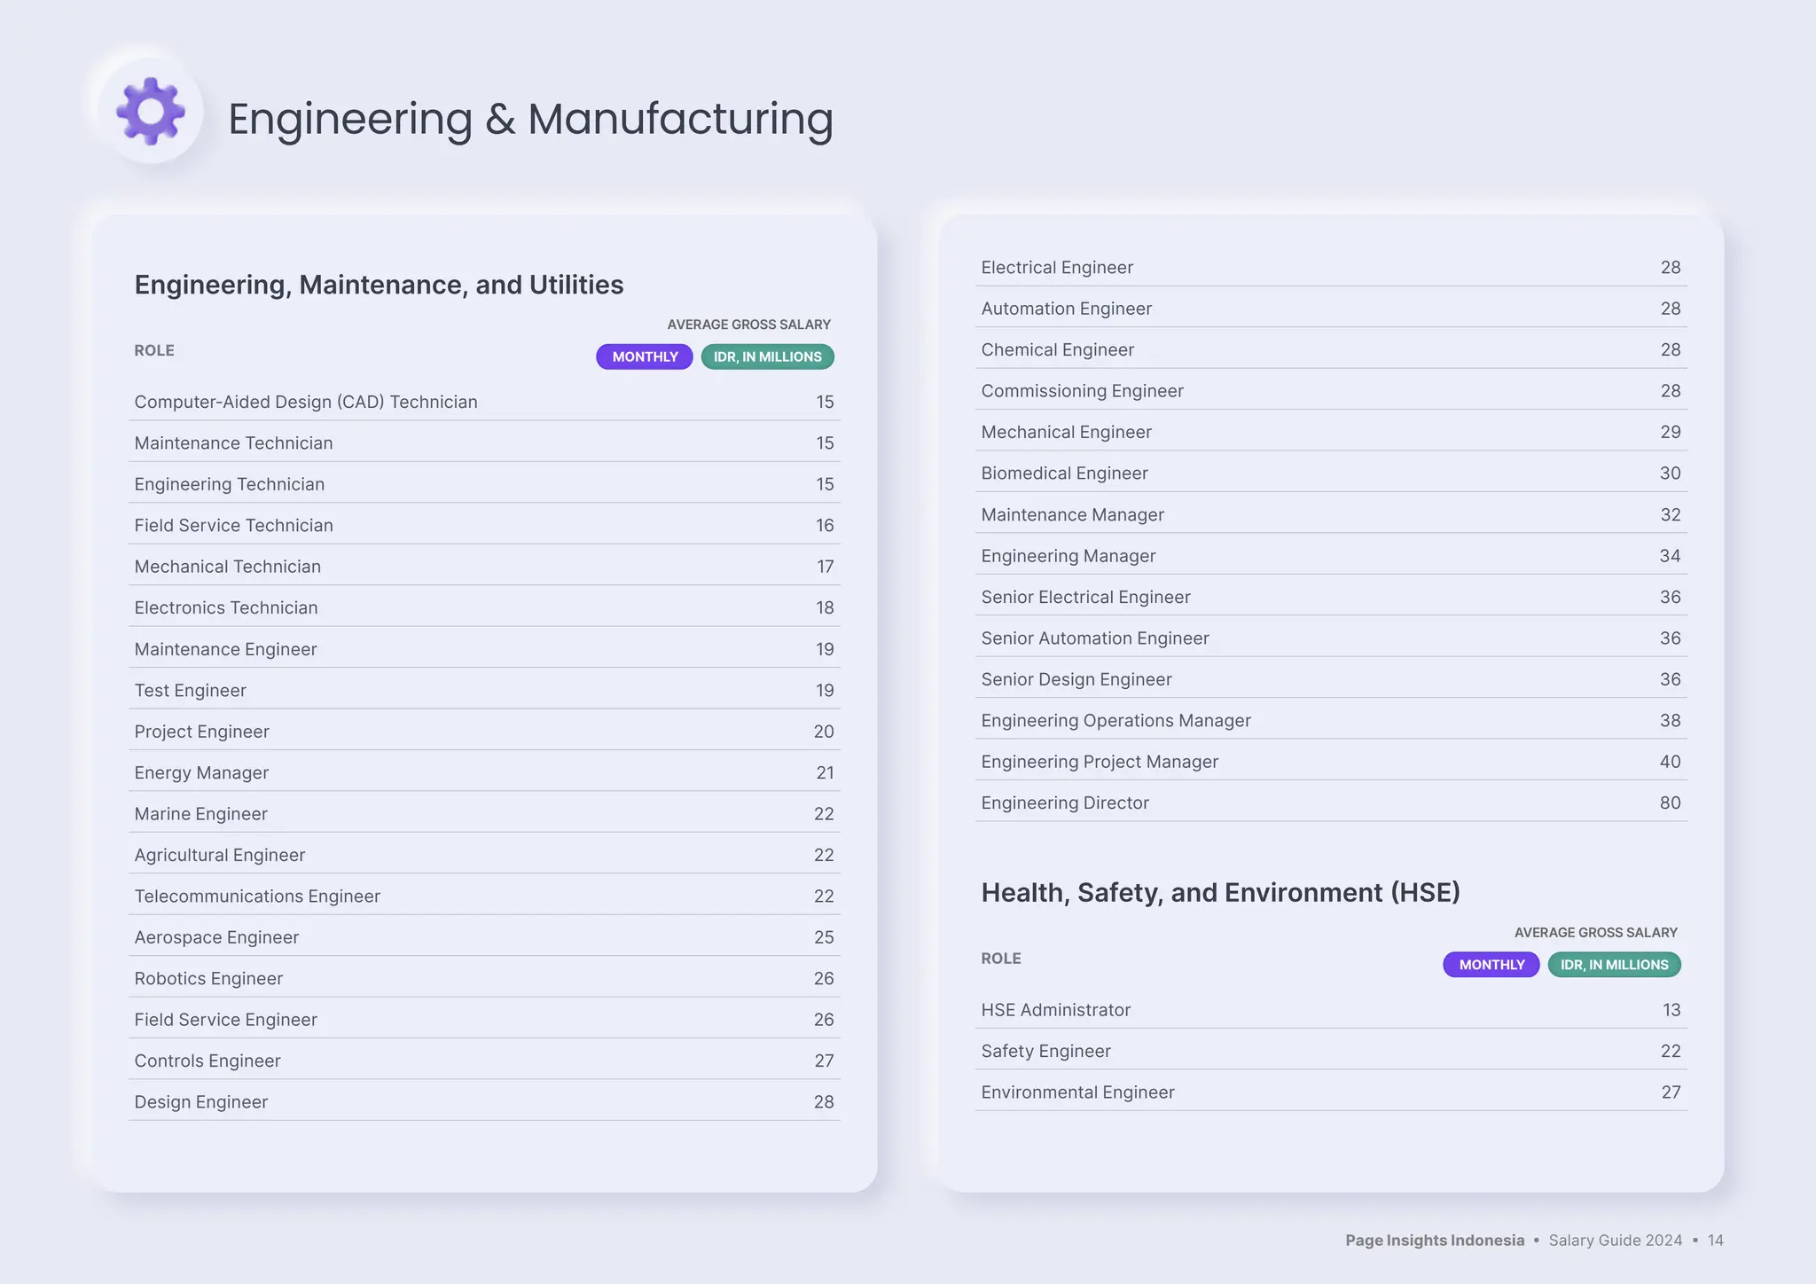
Task: Click page number 14 in footer
Action: click(x=1716, y=1241)
